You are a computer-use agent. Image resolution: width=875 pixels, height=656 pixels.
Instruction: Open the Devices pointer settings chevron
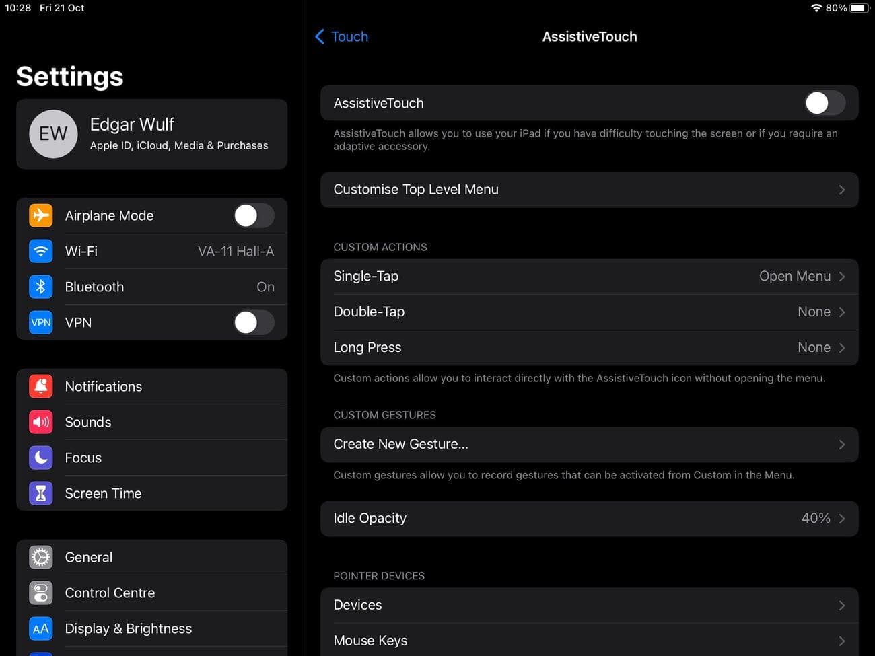(x=841, y=604)
